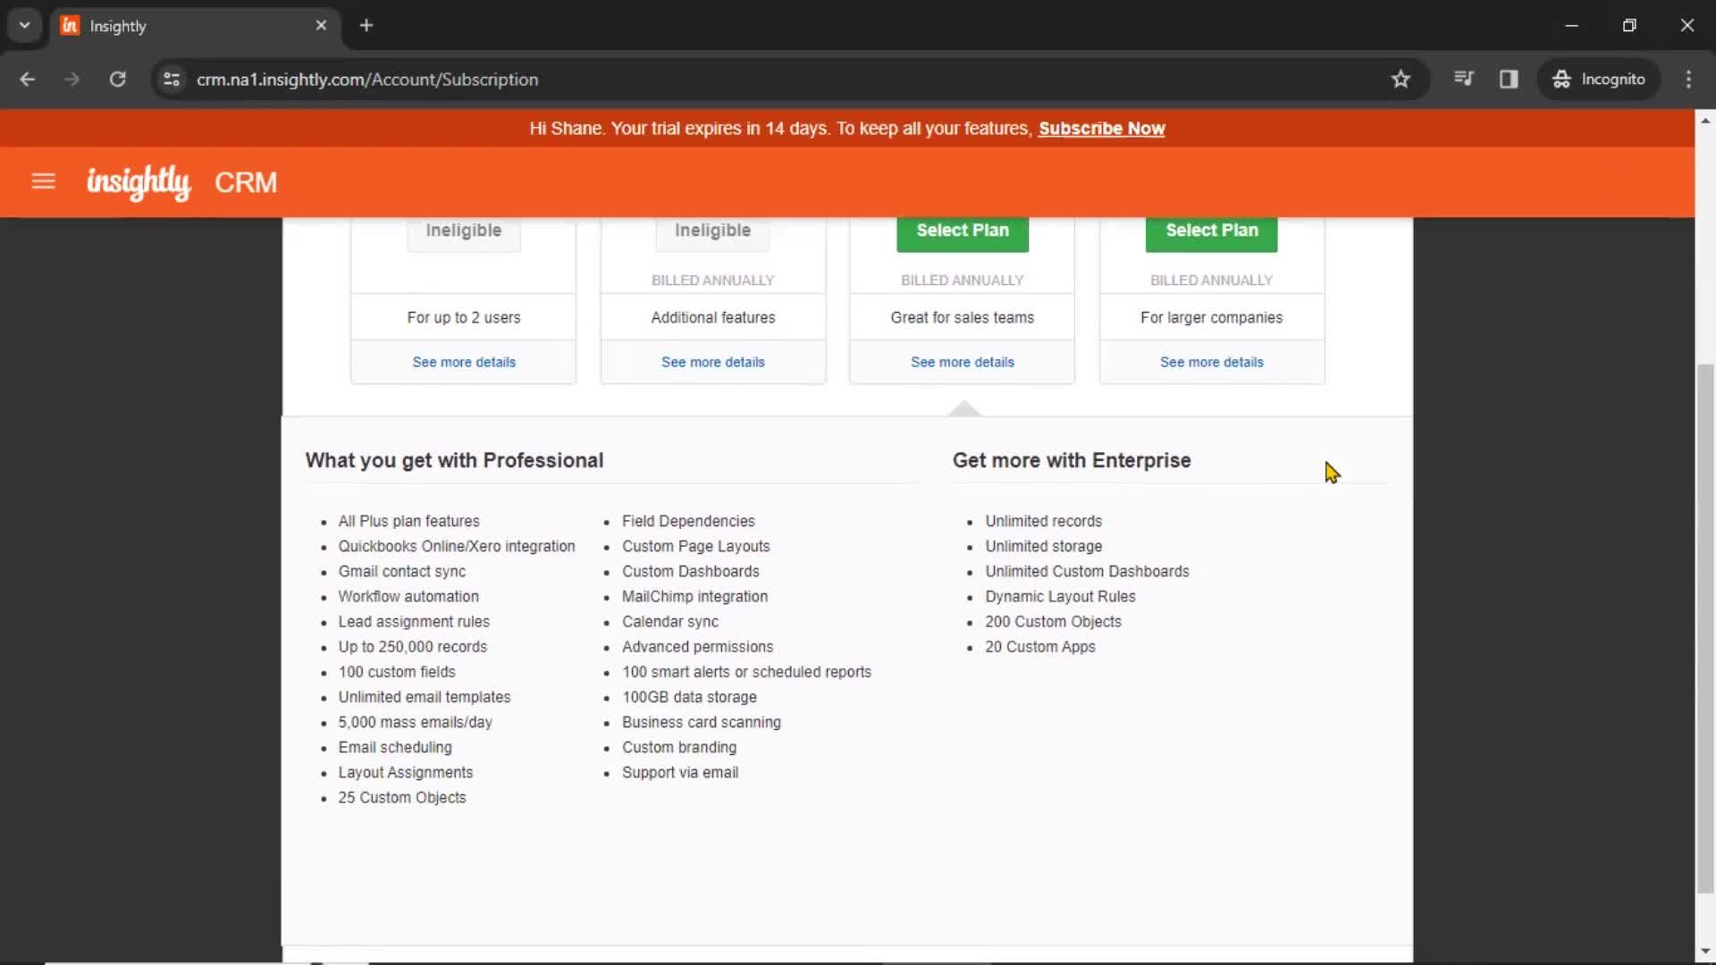Click the browser bookmark star icon
This screenshot has height=965, width=1716.
[1401, 79]
